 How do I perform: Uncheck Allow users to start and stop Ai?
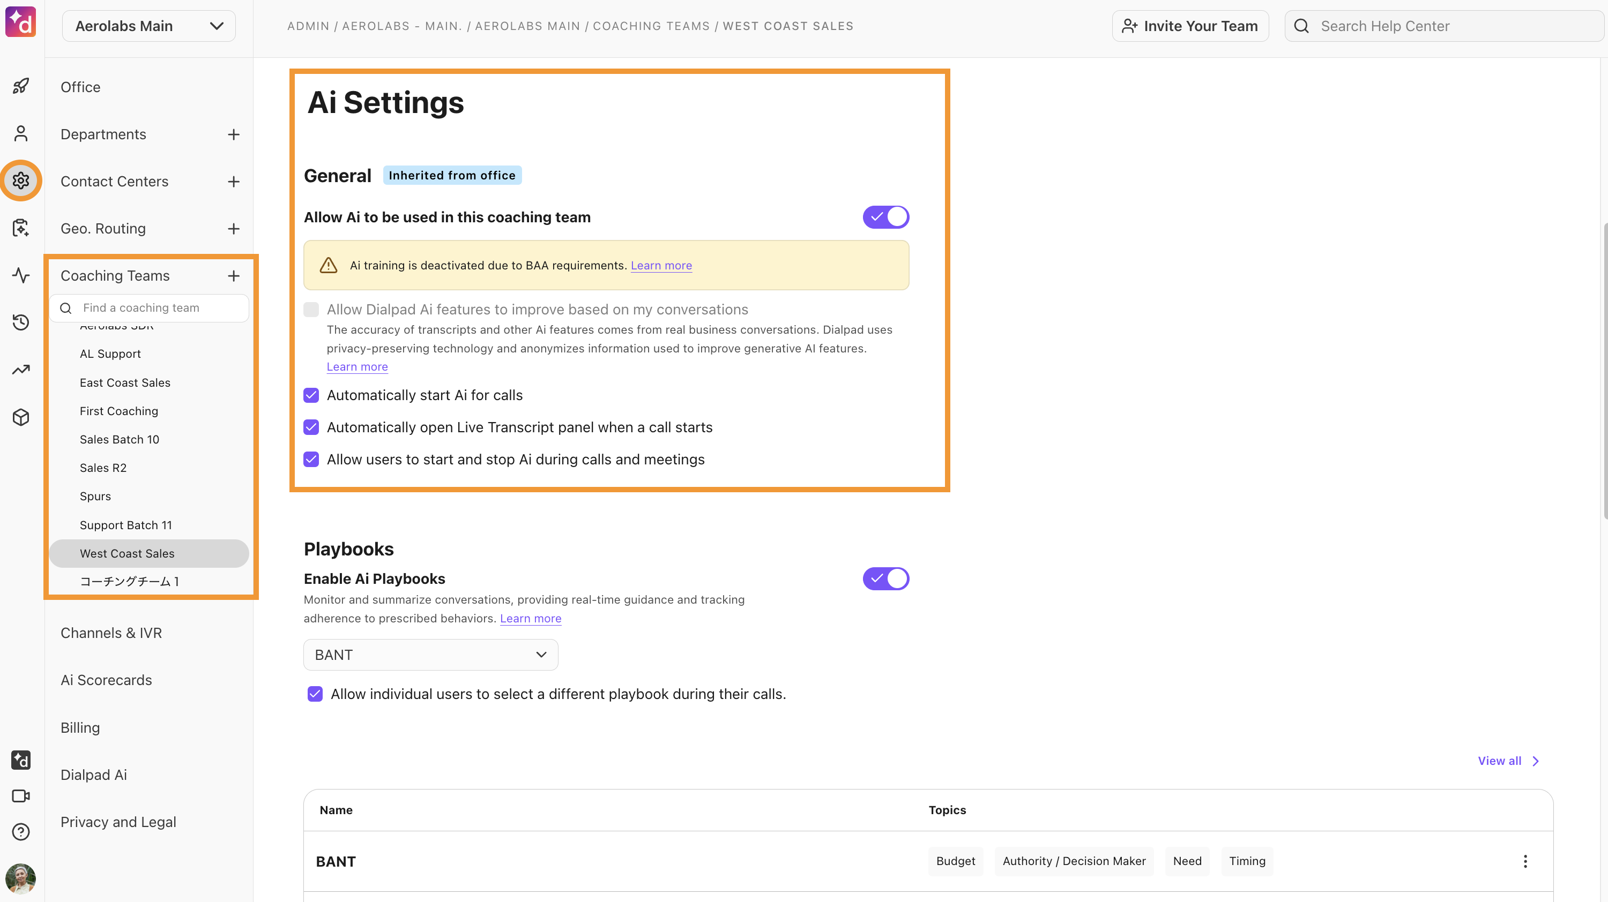point(311,460)
